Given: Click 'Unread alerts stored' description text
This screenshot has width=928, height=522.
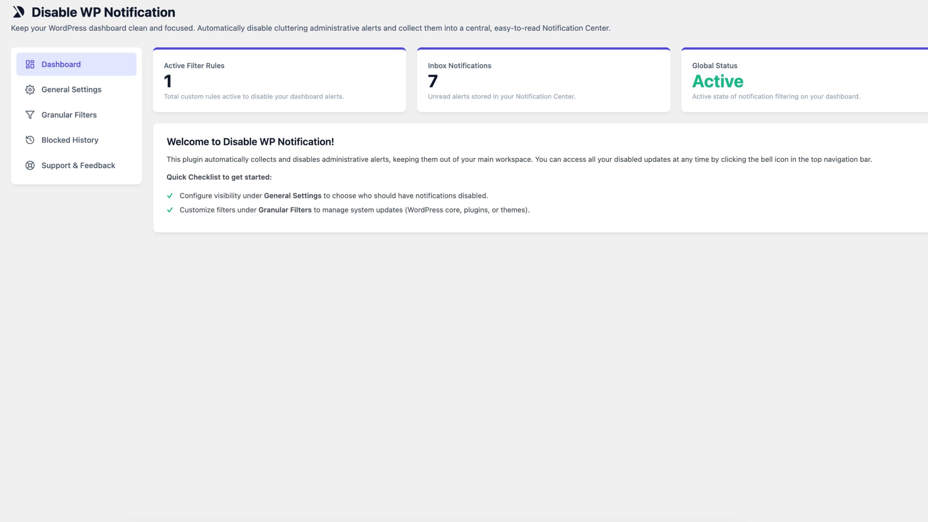Looking at the screenshot, I should tap(501, 96).
